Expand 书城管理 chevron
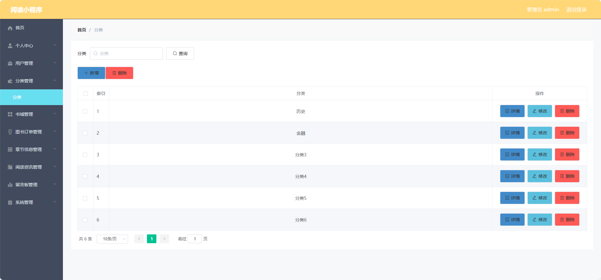The image size is (601, 280). click(x=55, y=114)
